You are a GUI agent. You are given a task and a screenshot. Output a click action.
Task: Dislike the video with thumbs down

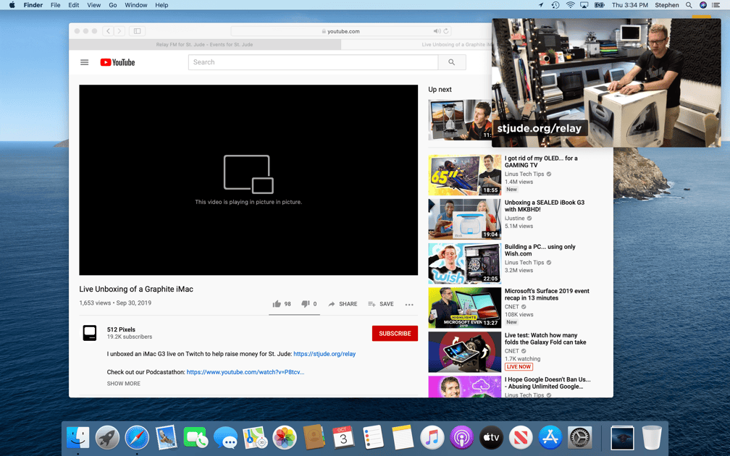pos(309,304)
